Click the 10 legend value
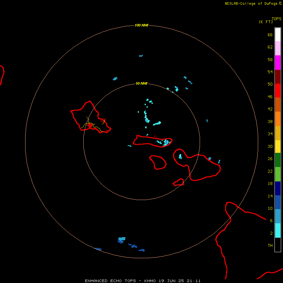The image size is (283, 283). (270, 208)
